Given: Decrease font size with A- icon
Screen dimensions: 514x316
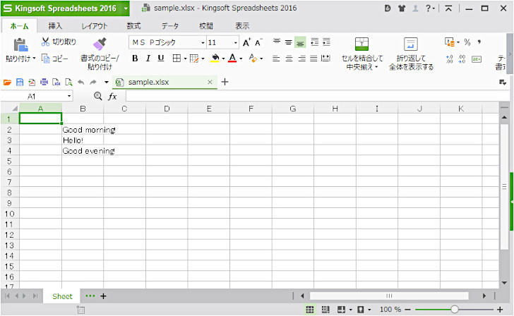Looking at the screenshot, I should tap(258, 42).
